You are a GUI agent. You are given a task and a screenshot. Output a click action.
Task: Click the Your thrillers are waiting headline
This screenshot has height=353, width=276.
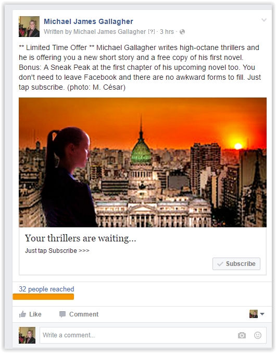(81, 238)
